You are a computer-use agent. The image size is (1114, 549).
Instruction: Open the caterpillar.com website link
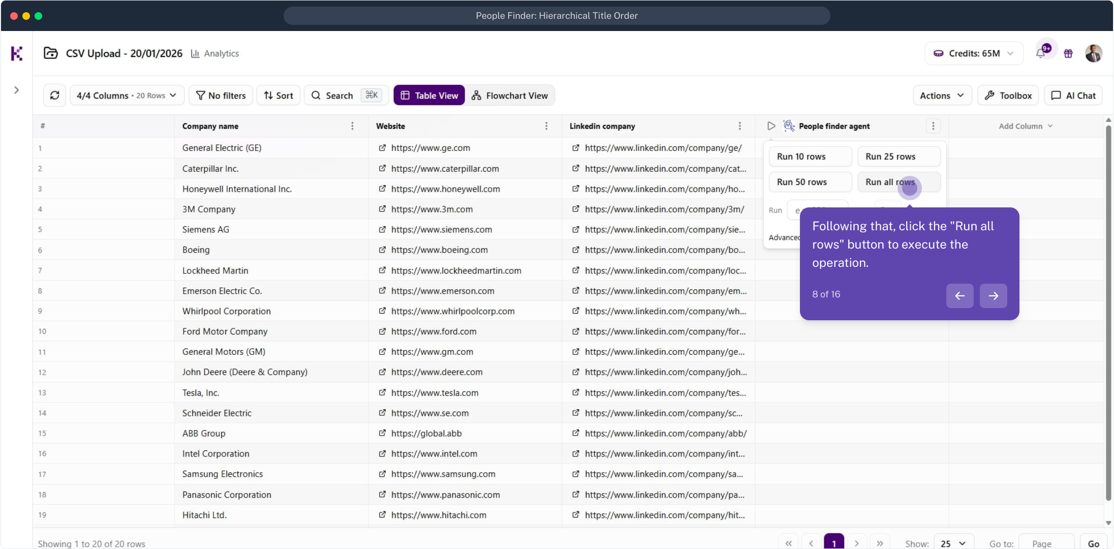(445, 169)
